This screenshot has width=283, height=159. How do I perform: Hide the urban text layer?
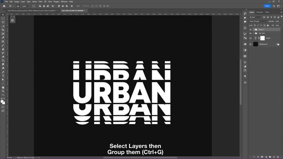(x=250, y=38)
